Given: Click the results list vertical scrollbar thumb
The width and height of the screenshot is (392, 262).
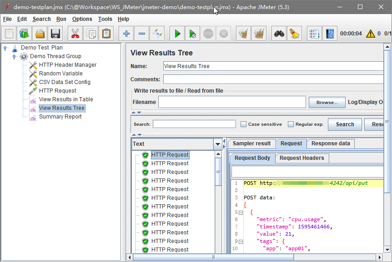Looking at the screenshot, I should [218, 172].
